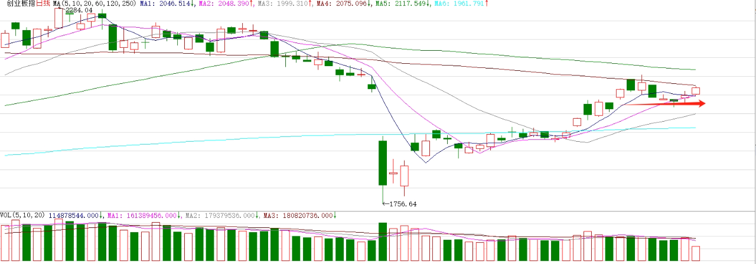Click the volume value 114878544.000

coord(75,216)
